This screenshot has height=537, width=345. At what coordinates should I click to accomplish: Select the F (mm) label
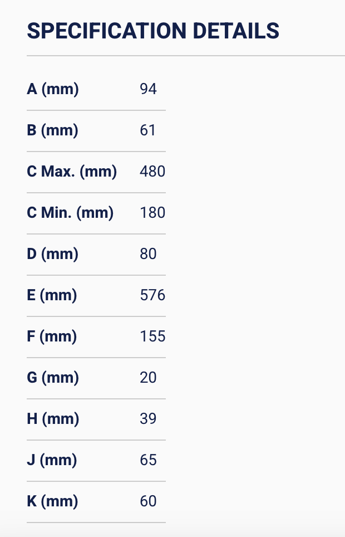coord(52,336)
